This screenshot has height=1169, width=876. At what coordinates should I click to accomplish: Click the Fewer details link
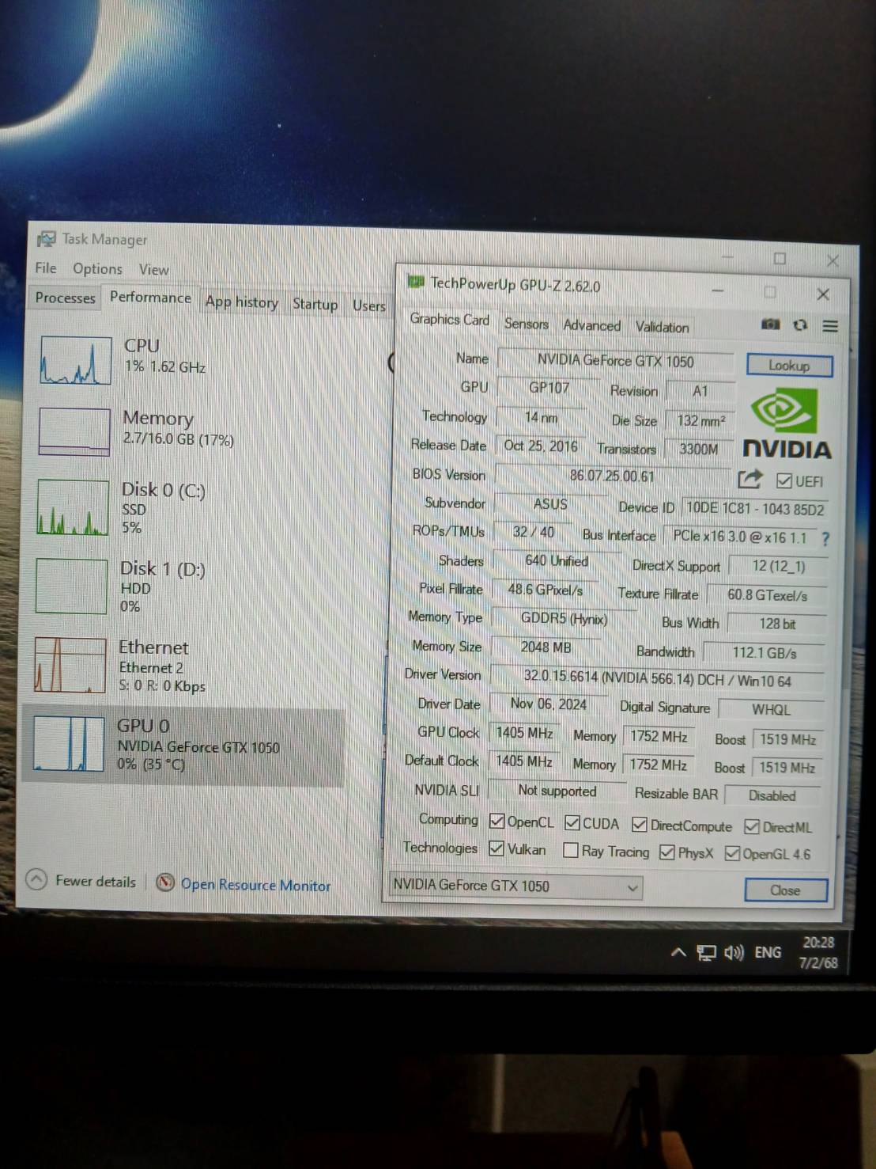[95, 881]
